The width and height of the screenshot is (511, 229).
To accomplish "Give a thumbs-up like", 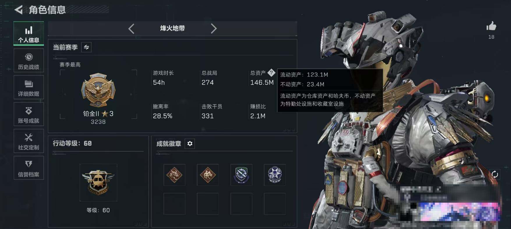I will pos(491,26).
